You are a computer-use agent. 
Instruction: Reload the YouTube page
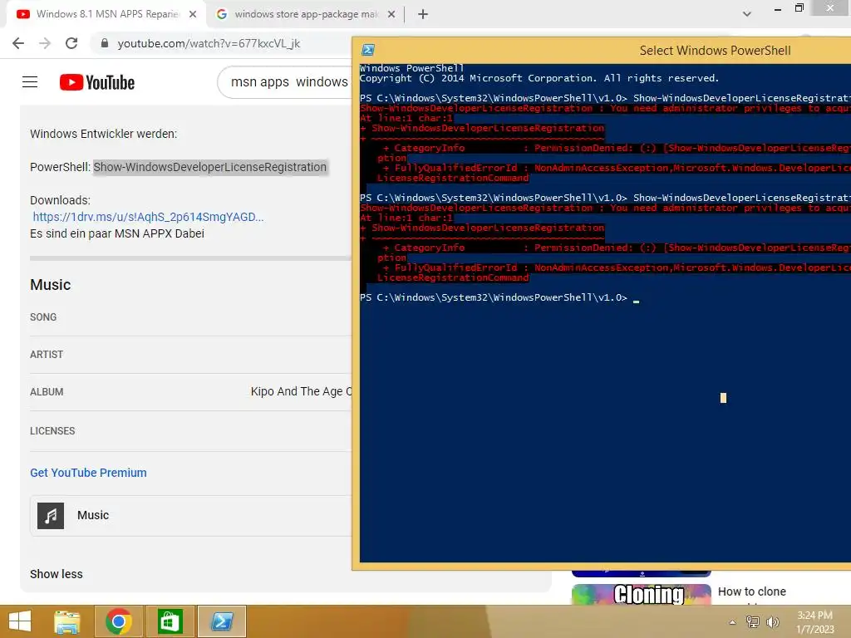coord(71,43)
